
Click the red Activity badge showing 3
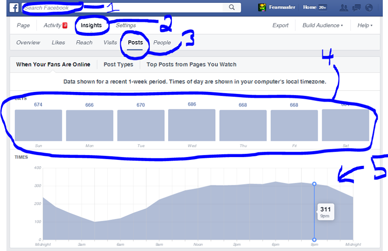pos(65,25)
